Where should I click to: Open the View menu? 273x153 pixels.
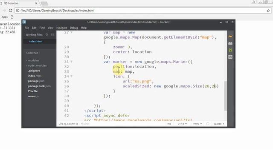(x=50, y=28)
